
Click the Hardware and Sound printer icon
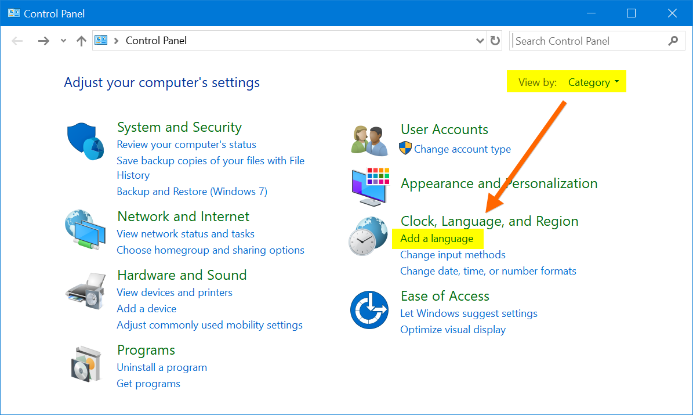click(x=85, y=291)
